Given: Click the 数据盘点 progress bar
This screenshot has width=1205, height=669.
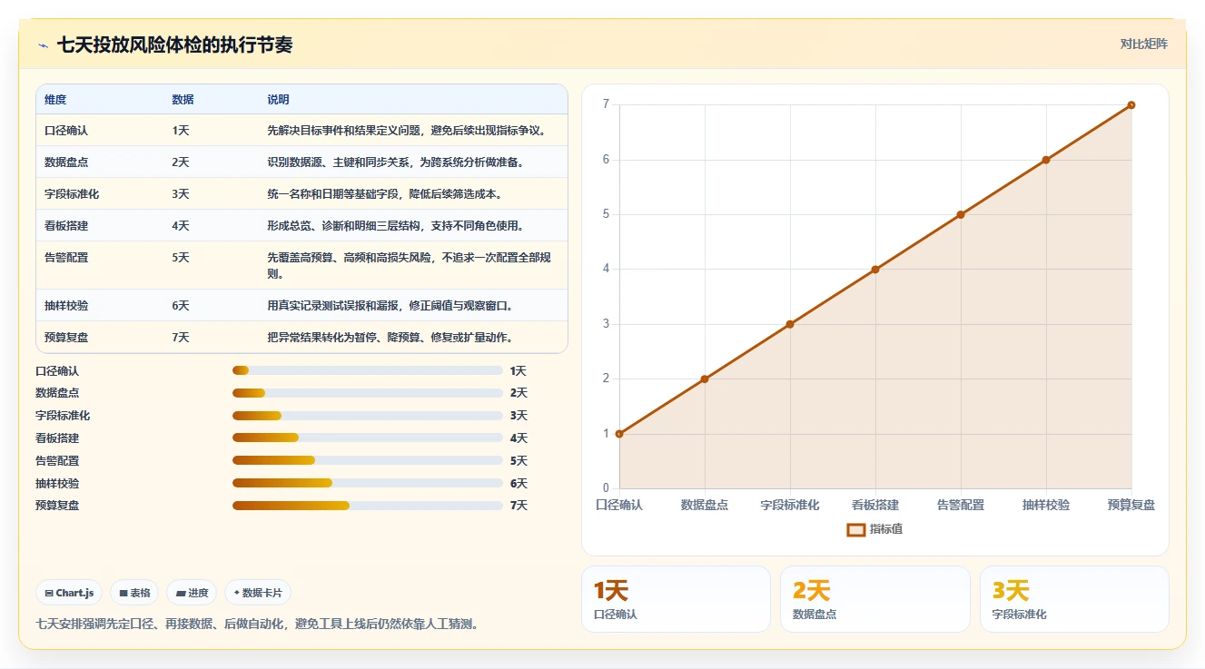Looking at the screenshot, I should 368,393.
